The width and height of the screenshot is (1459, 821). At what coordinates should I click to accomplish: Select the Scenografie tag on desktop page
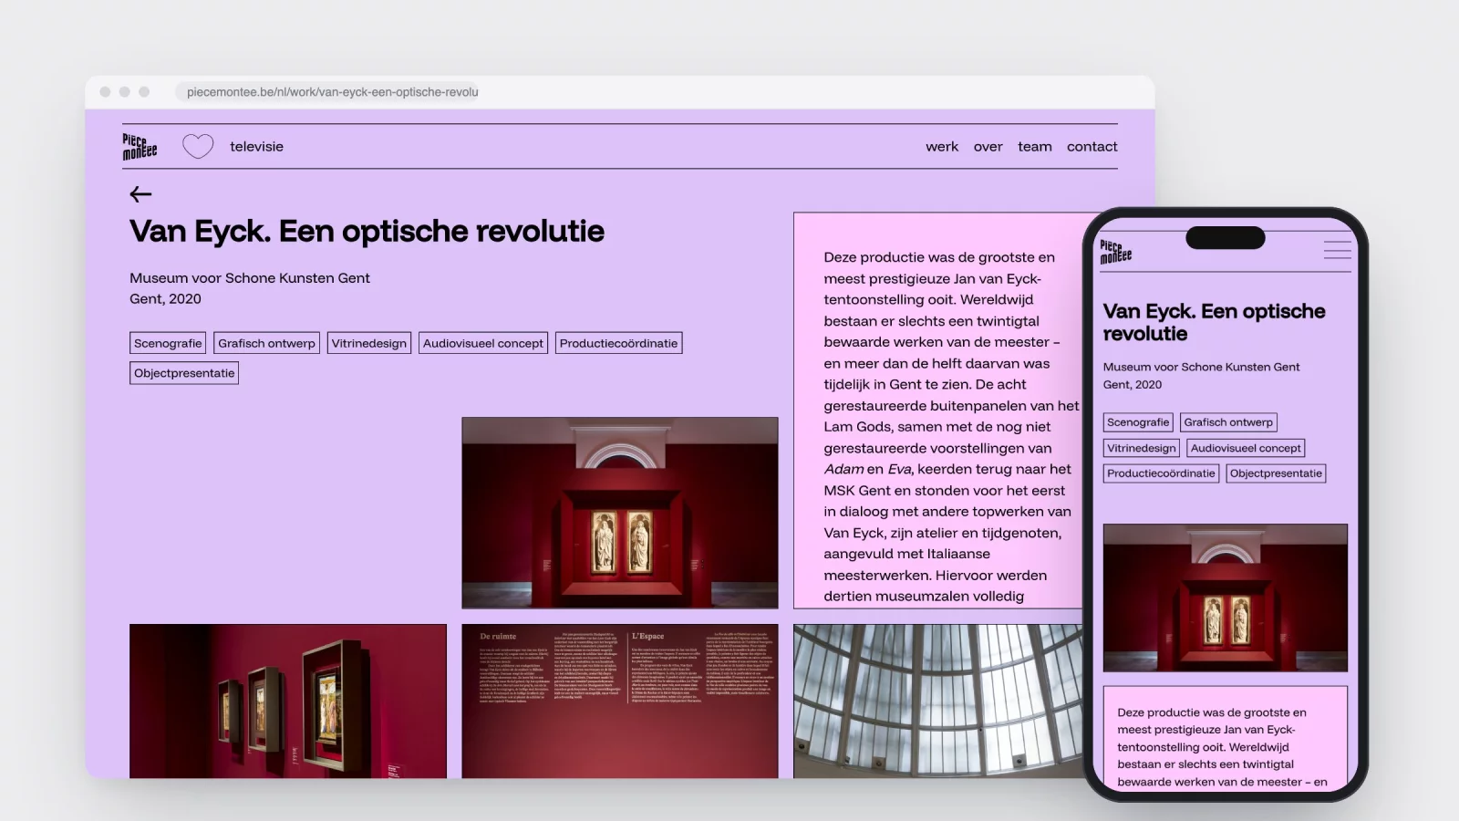tap(168, 343)
